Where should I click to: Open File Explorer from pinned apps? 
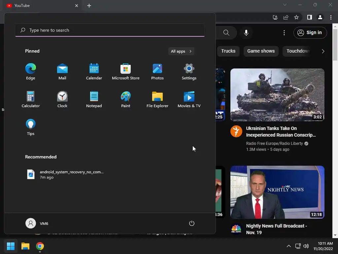157,99
